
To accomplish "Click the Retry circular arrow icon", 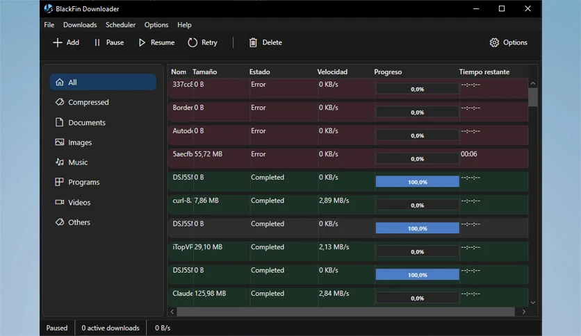I will click(x=193, y=42).
